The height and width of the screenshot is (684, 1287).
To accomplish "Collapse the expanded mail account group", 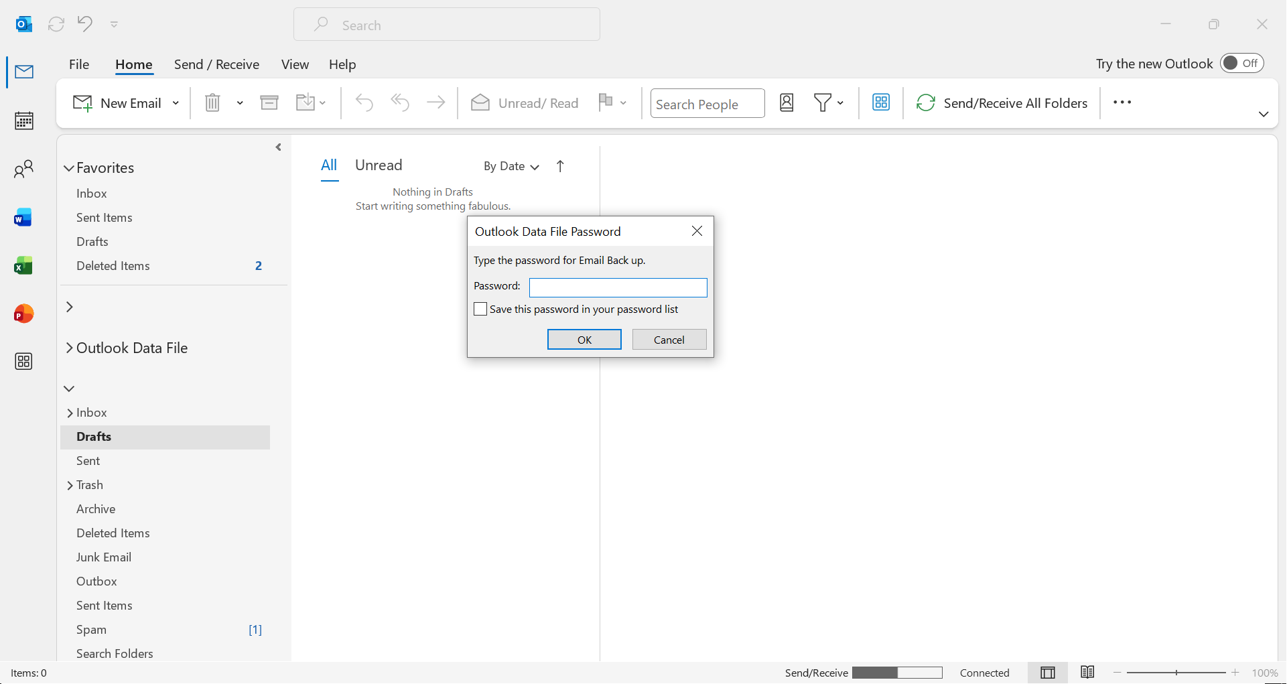I will coord(69,389).
